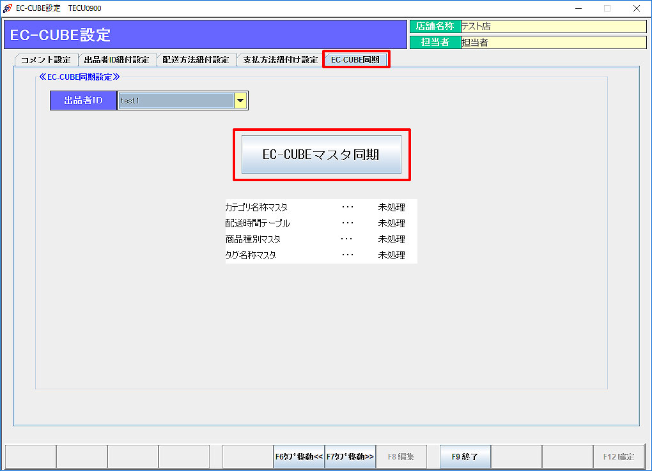This screenshot has width=652, height=471.
Task: Switch to 出品者ID紐付設定 tab
Action: tap(117, 60)
